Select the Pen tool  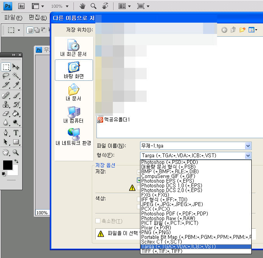[x=6, y=133]
